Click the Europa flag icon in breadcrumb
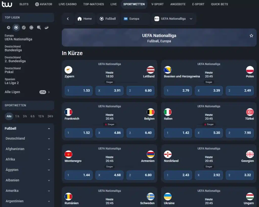The image size is (259, 207). tap(125, 19)
